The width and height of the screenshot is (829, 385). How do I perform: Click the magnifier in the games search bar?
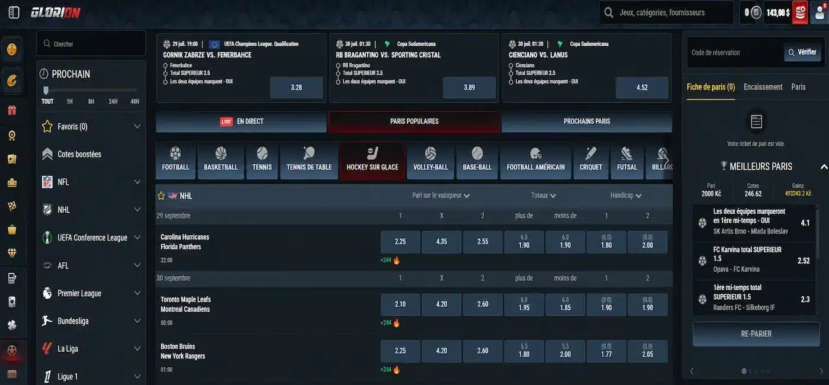click(x=608, y=12)
